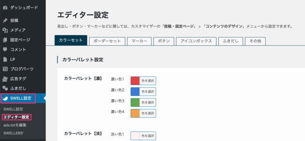Click the 広告タグ icon
The width and height of the screenshot is (305, 141).
(x=5, y=79)
